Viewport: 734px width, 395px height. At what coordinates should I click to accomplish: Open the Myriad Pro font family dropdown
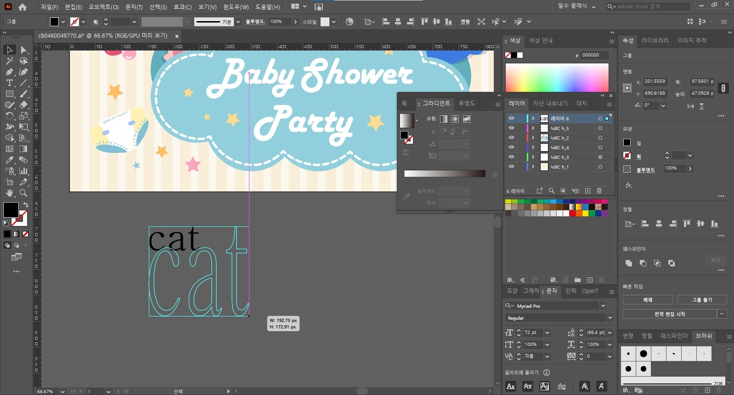click(x=603, y=306)
